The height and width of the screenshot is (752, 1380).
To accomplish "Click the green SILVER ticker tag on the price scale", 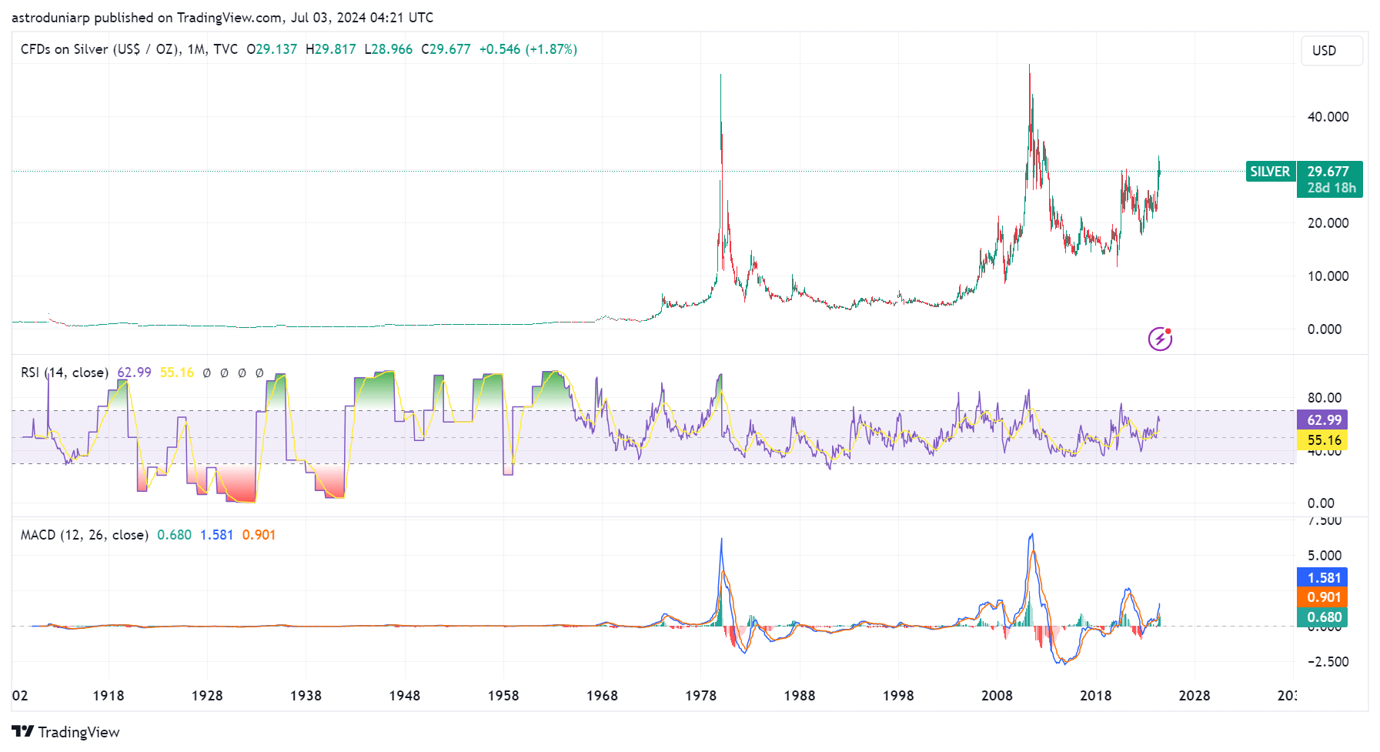I will (x=1270, y=172).
